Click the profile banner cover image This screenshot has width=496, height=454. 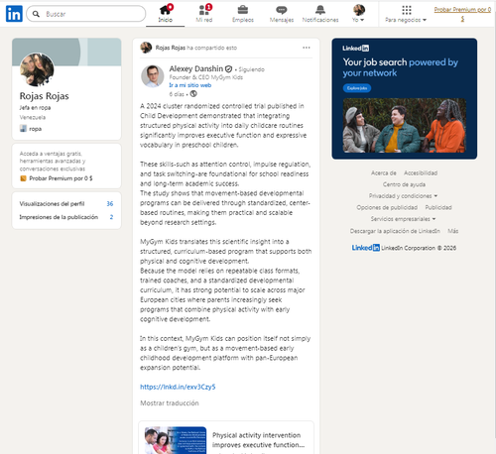point(66,52)
